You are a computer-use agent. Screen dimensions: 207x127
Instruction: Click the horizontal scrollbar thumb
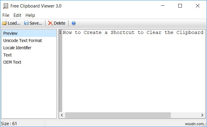[x=118, y=115]
